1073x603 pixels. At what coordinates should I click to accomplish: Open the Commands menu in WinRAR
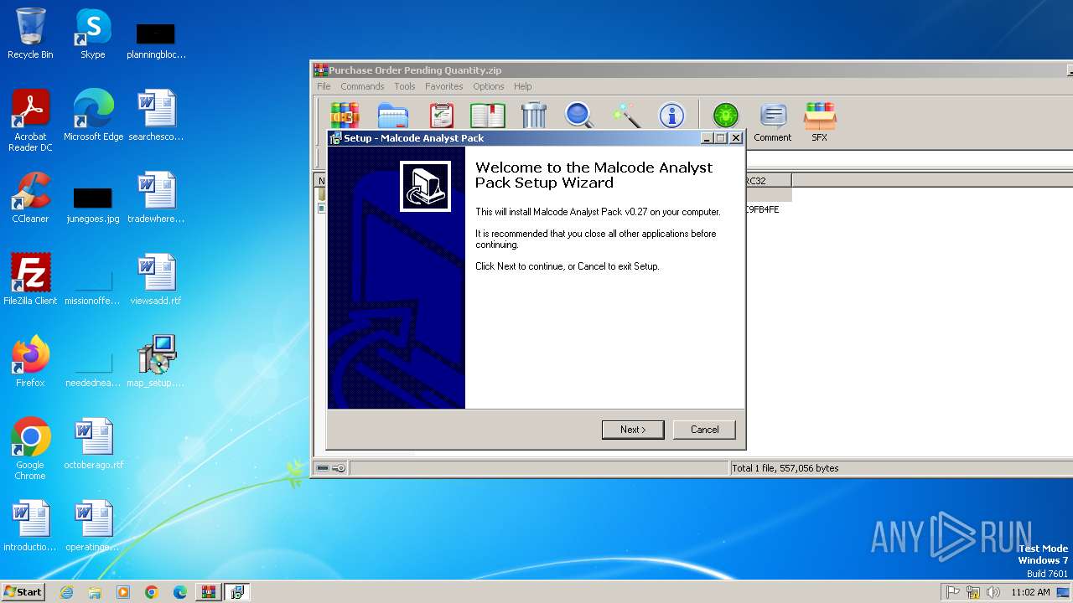click(x=362, y=86)
